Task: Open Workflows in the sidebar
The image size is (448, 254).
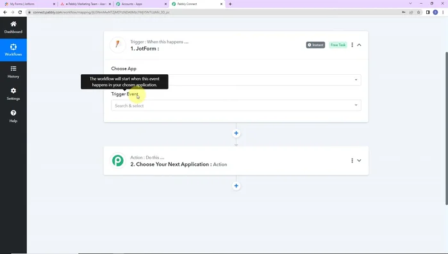Action: [13, 50]
